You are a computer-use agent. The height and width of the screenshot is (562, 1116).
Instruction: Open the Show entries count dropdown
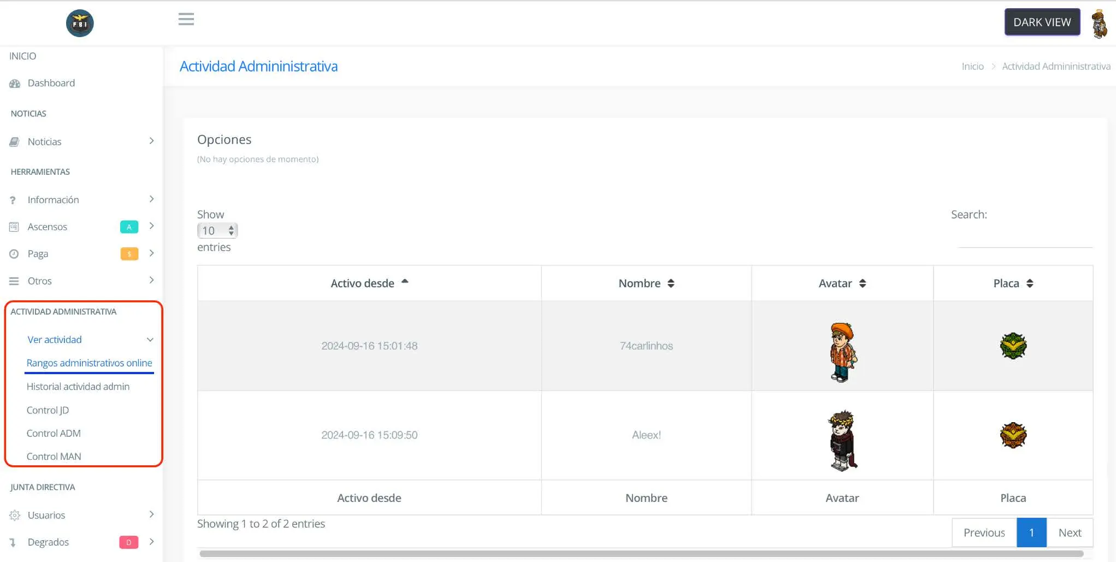point(217,230)
